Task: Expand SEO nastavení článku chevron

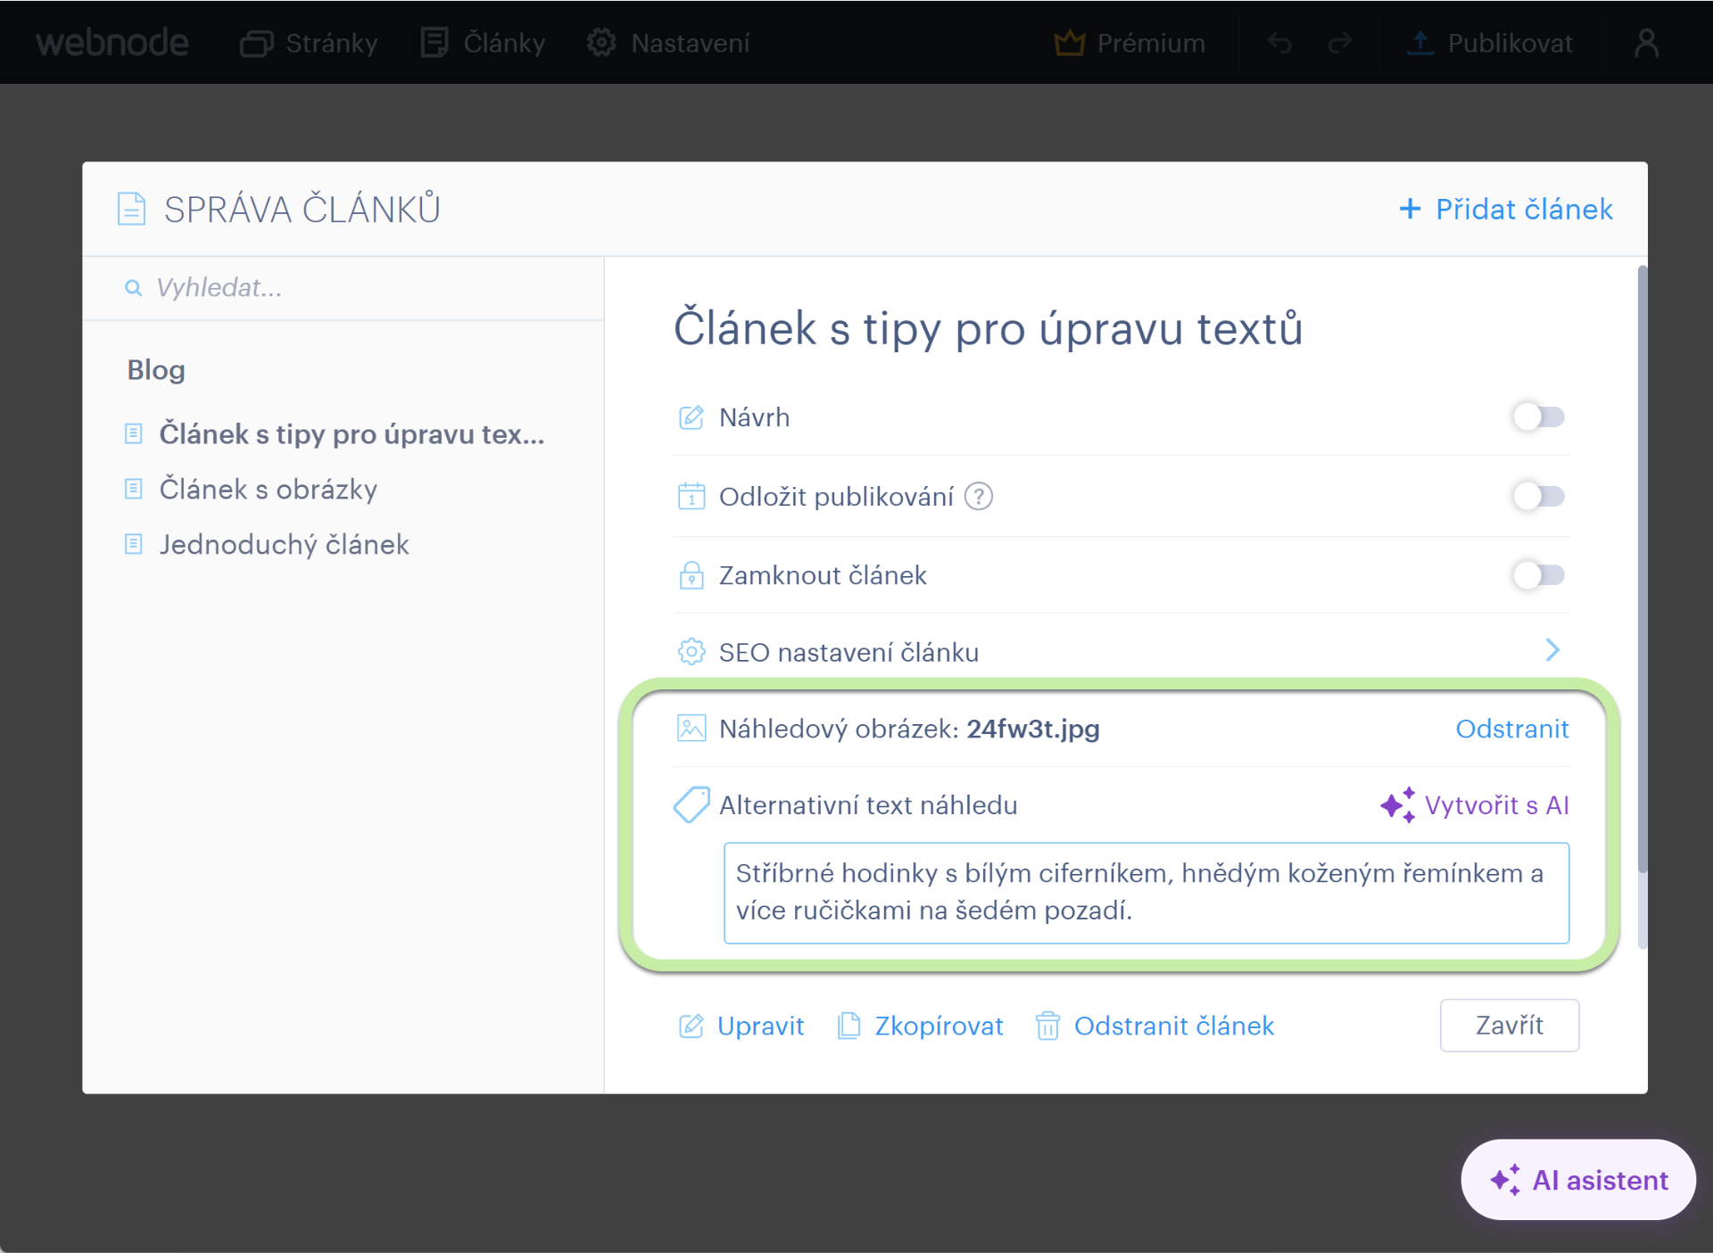Action: point(1552,650)
